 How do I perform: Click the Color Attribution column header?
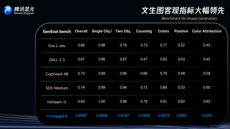pos(207,31)
